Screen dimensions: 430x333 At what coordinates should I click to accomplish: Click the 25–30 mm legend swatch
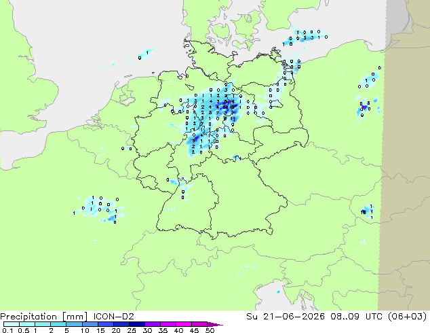(136, 324)
